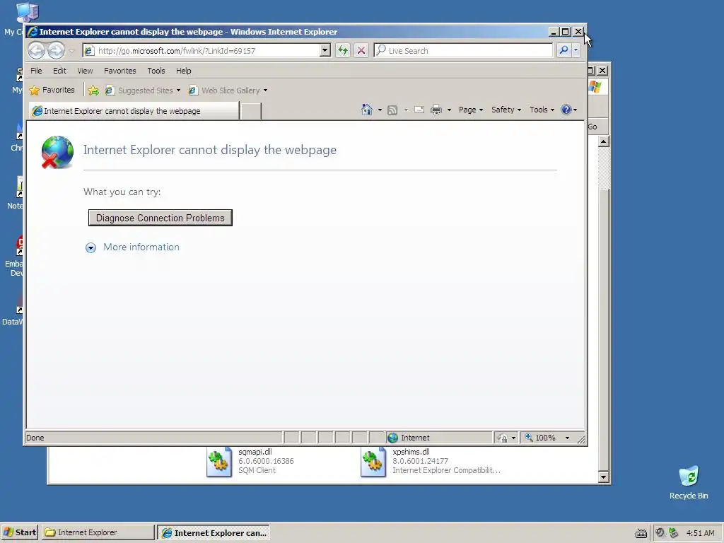Viewport: 724px width, 543px height.
Task: Open a new blank tab
Action: [x=251, y=111]
